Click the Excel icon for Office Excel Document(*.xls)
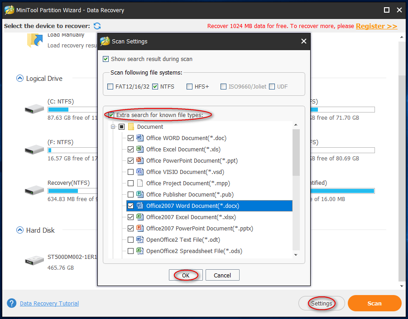 140,149
